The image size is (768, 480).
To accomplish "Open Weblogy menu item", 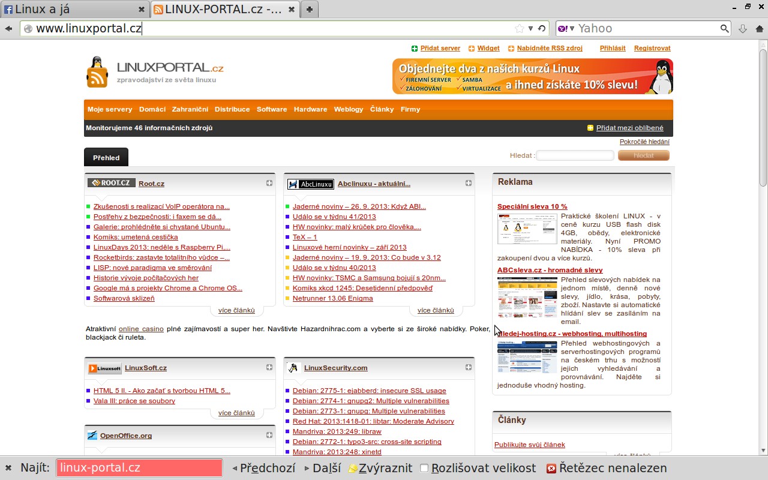I will coord(349,109).
